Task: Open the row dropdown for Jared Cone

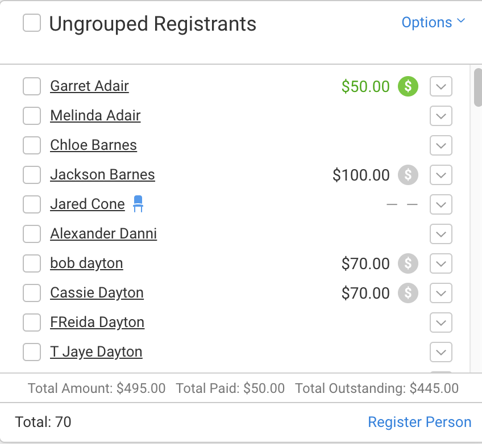Action: [441, 204]
